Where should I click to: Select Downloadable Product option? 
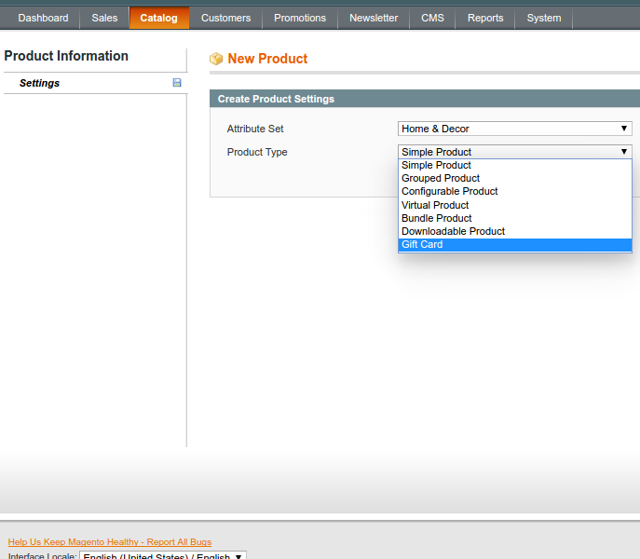453,231
